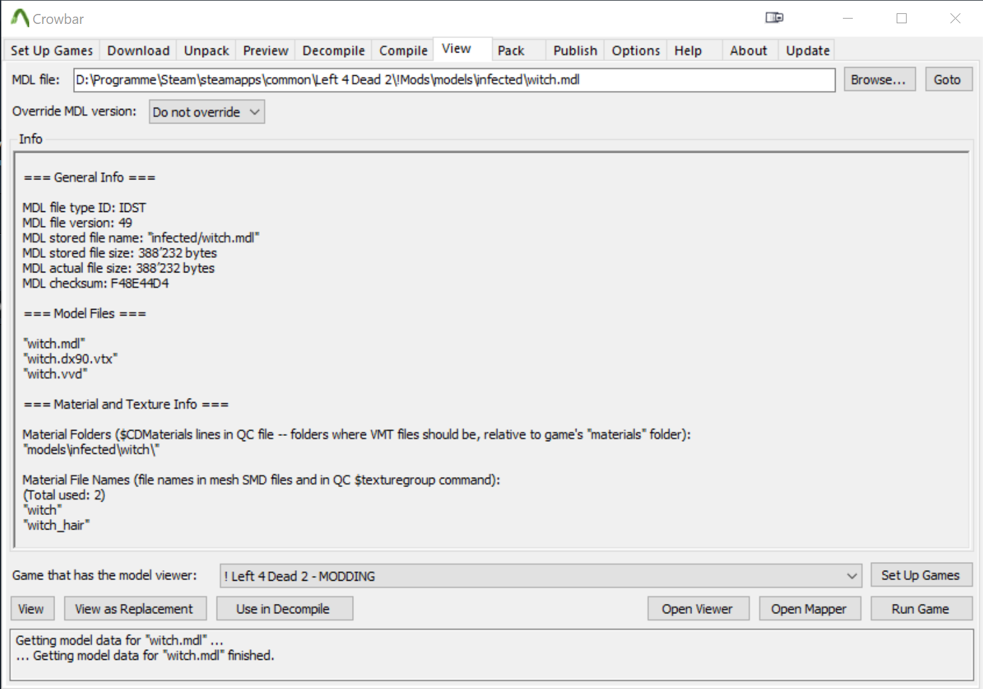
Task: Click the "witch_hair" material name
Action: [56, 525]
